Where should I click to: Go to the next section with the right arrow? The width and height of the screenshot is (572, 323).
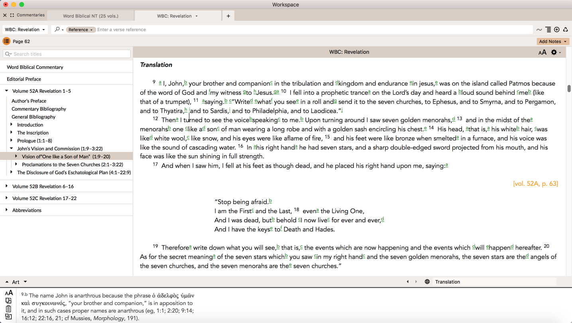click(x=416, y=282)
